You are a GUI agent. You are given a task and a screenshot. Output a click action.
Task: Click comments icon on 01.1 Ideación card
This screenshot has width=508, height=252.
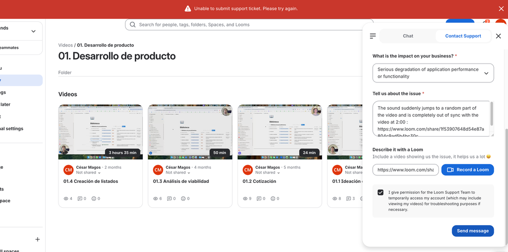tap(349, 199)
